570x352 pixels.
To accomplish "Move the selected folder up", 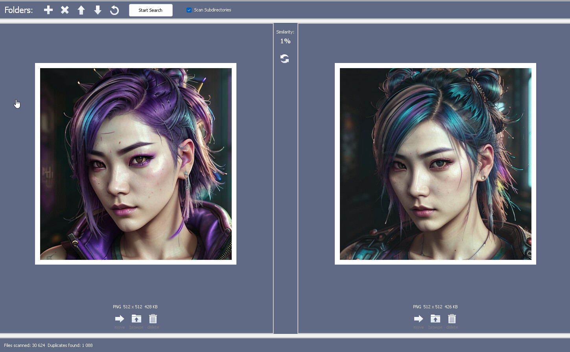I will (81, 10).
